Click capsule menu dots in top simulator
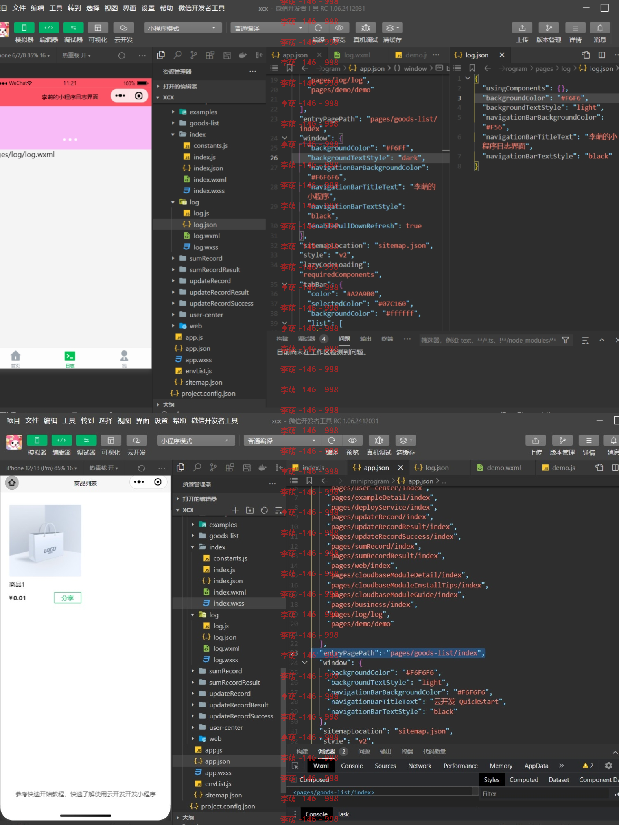Image resolution: width=619 pixels, height=825 pixels. point(120,96)
